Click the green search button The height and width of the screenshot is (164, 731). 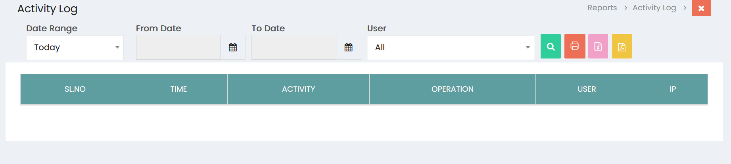tap(551, 46)
